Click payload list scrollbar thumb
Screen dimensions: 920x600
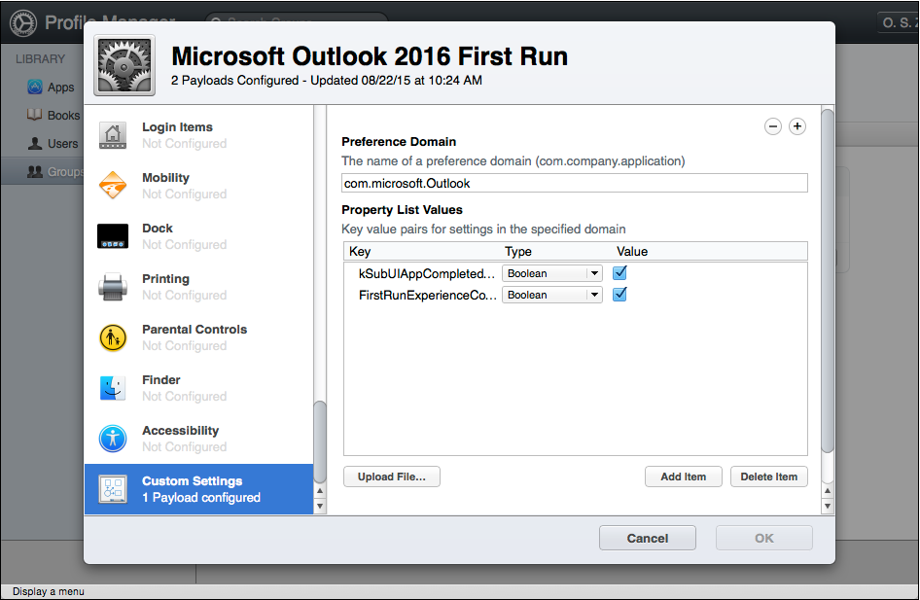pos(320,441)
